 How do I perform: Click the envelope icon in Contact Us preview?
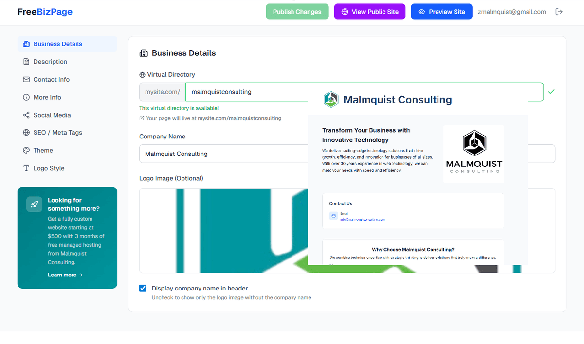333,216
